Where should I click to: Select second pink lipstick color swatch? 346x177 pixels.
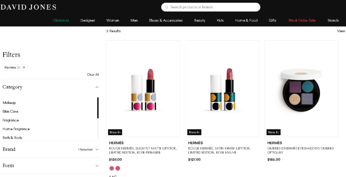click(x=118, y=168)
